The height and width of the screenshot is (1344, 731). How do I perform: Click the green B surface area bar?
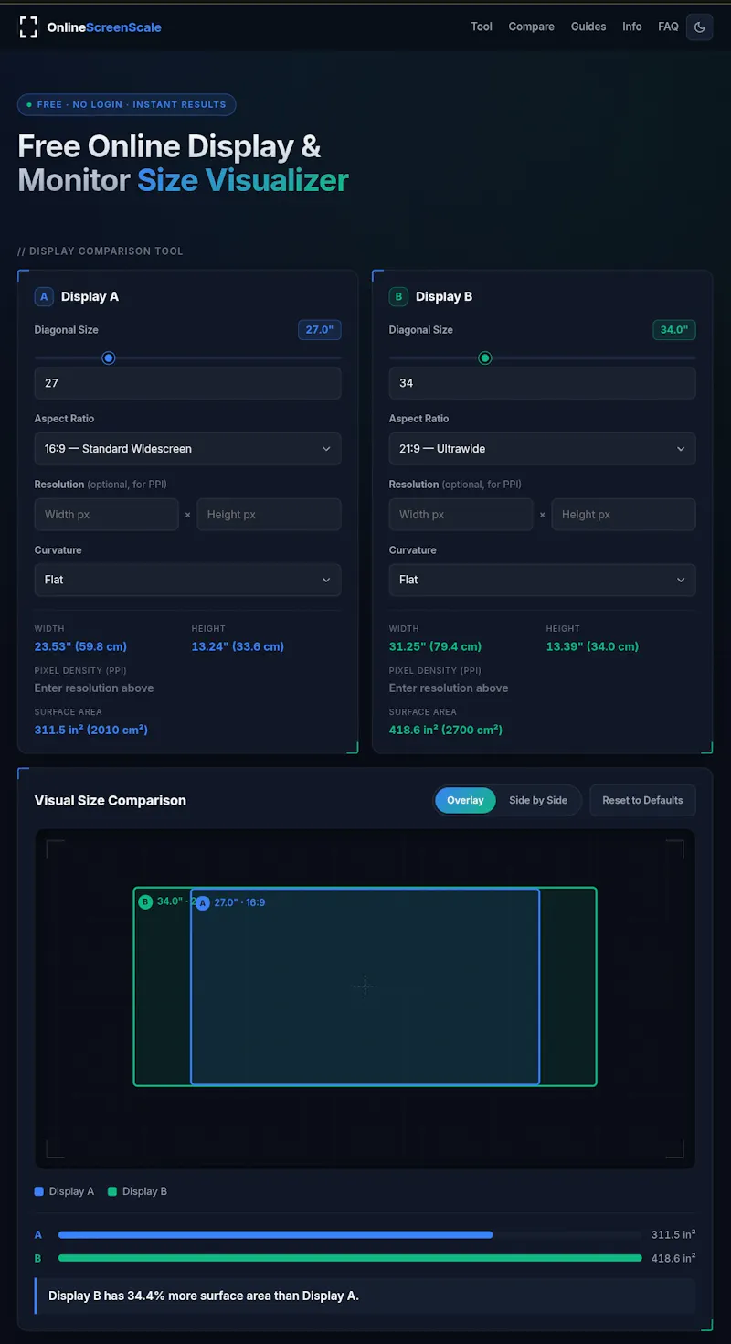350,1258
